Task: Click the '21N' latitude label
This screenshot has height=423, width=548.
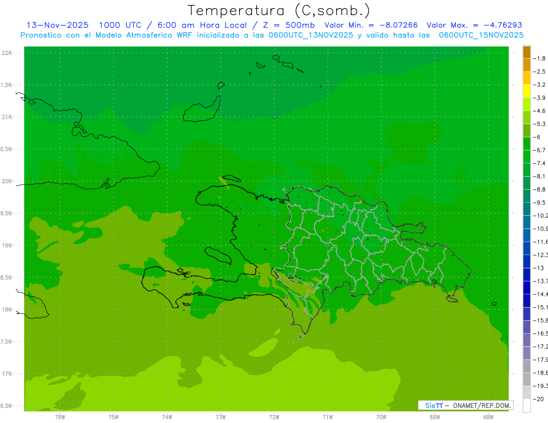Action: tap(7, 117)
